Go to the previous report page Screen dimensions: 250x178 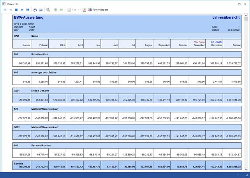tap(11, 10)
